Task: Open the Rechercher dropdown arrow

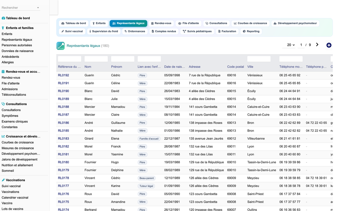Action: pos(38,8)
